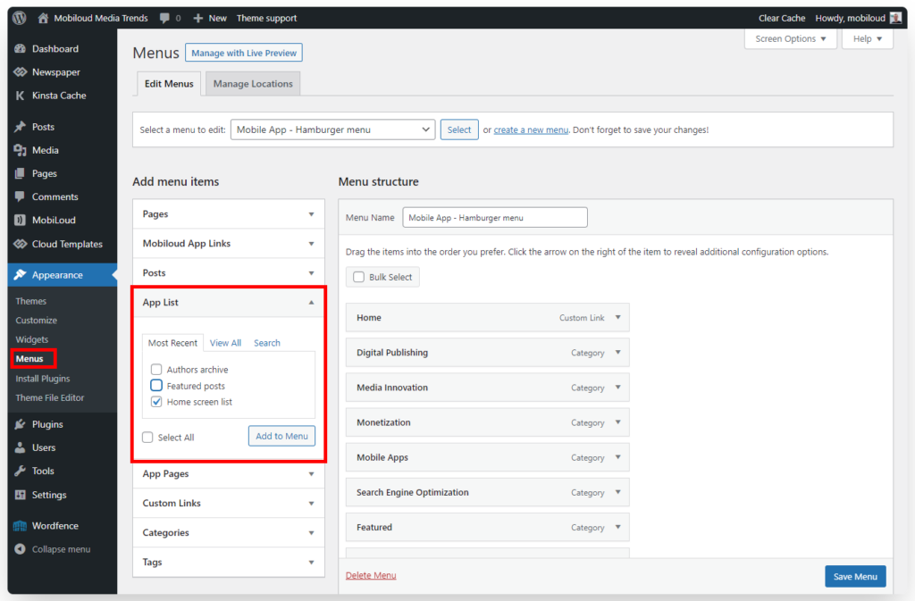Open Customize under Appearance
The image size is (915, 601).
36,320
